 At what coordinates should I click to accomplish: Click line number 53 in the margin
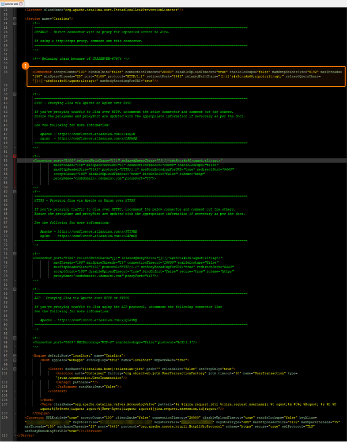click(6, 161)
